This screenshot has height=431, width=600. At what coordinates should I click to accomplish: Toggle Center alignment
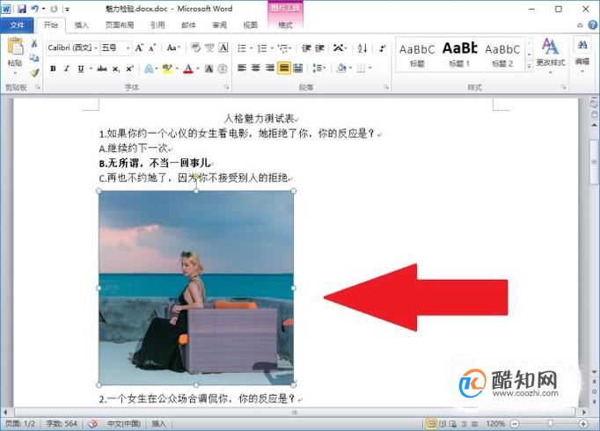(x=256, y=69)
